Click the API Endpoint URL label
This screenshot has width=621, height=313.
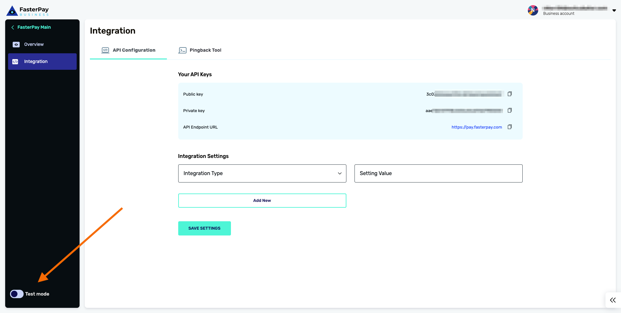(201, 127)
